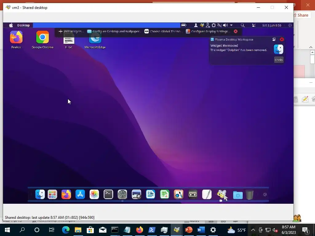Open the Calc spreadsheet icon in dock
Image resolution: width=315 pixels, height=236 pixels.
(x=165, y=194)
